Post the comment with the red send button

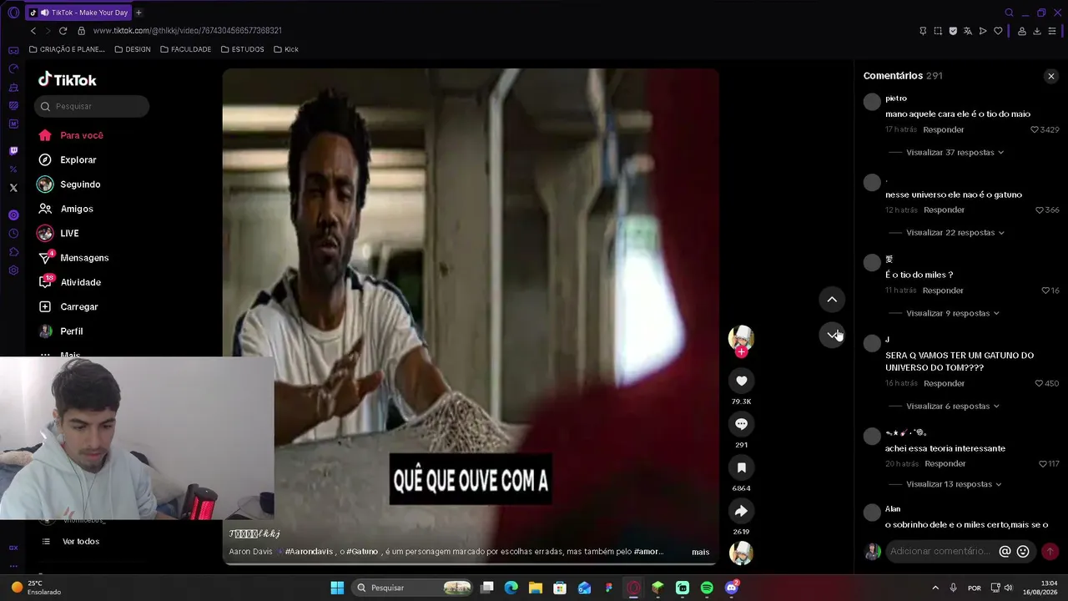pyautogui.click(x=1050, y=552)
